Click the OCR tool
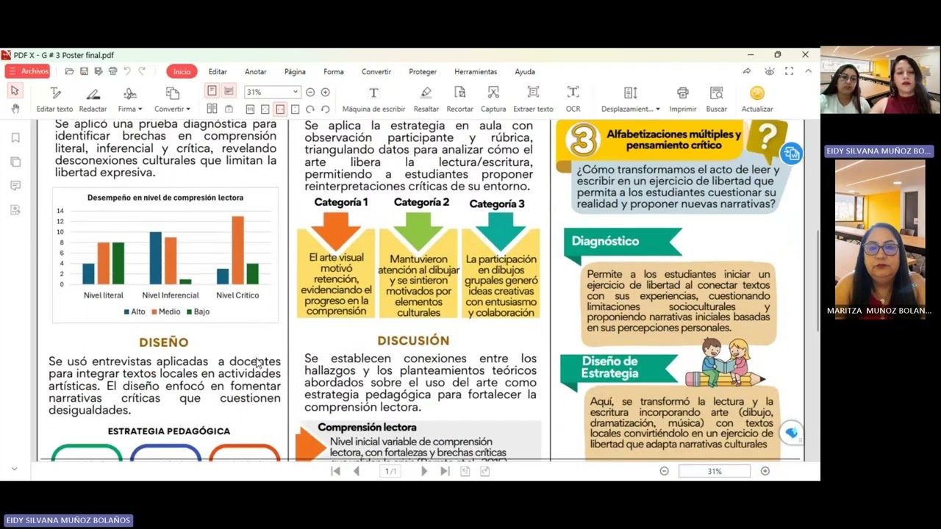The image size is (941, 529). pyautogui.click(x=573, y=99)
